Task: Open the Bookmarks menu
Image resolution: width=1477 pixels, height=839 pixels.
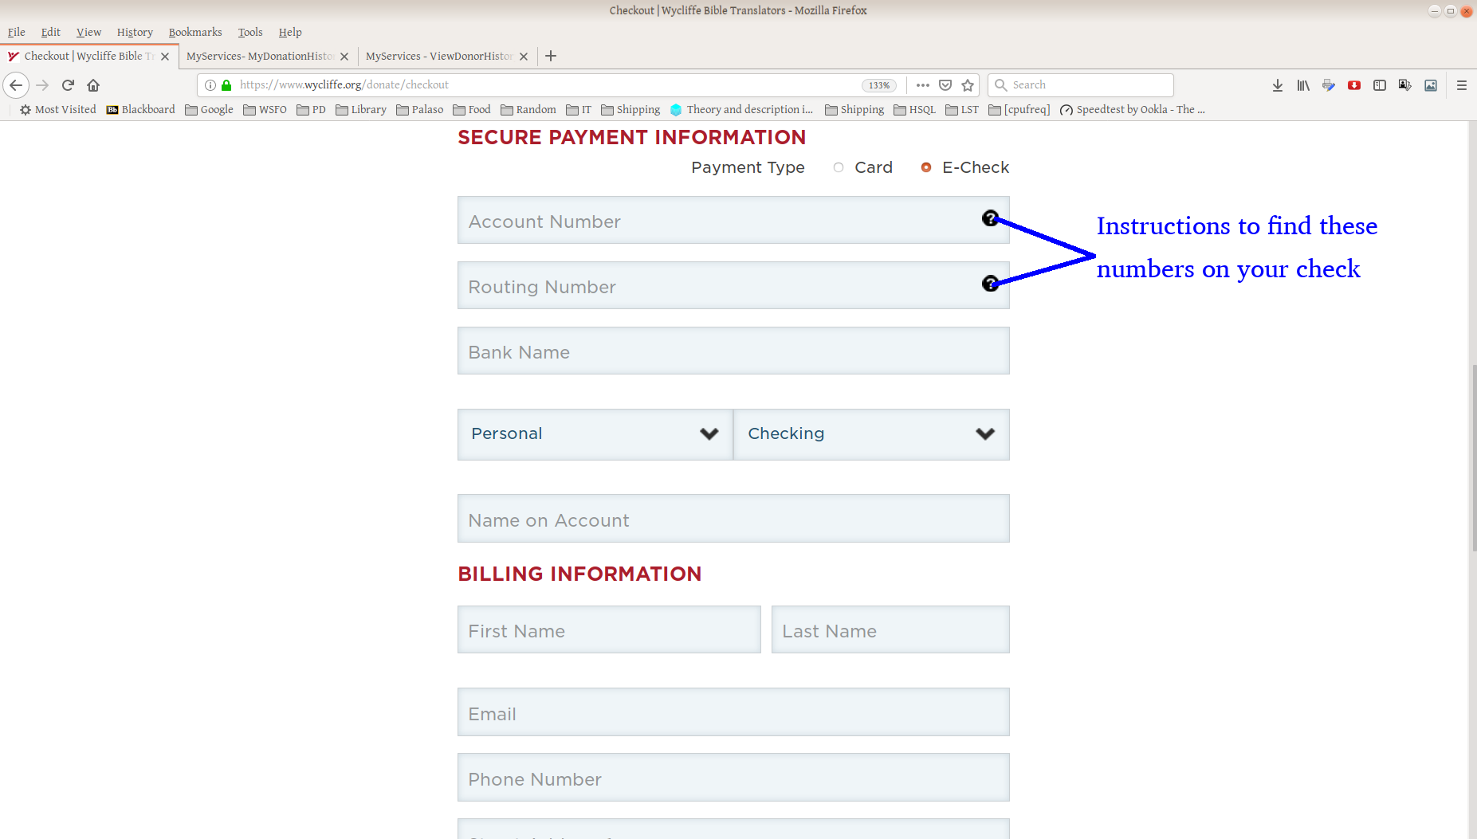Action: pos(195,33)
